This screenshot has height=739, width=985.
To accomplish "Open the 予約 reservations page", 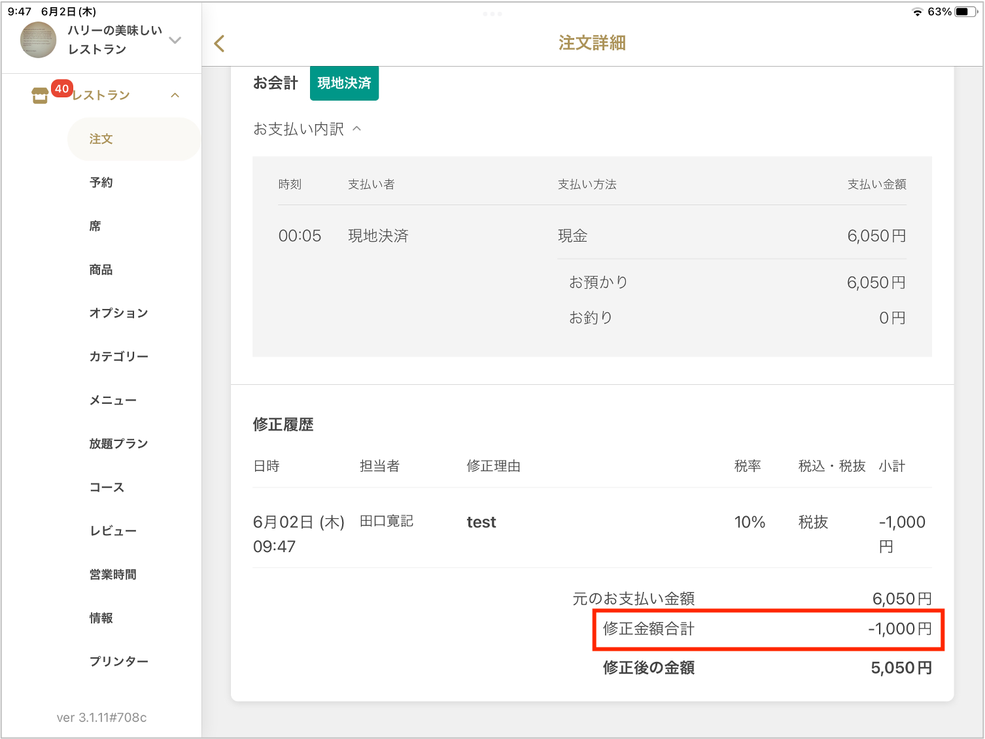I will [x=101, y=182].
